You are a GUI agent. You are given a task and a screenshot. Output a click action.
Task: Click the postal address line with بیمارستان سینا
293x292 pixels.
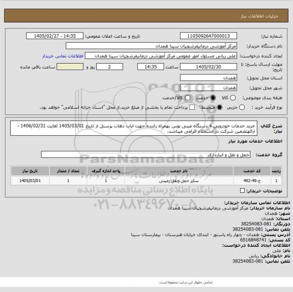(x=211, y=235)
